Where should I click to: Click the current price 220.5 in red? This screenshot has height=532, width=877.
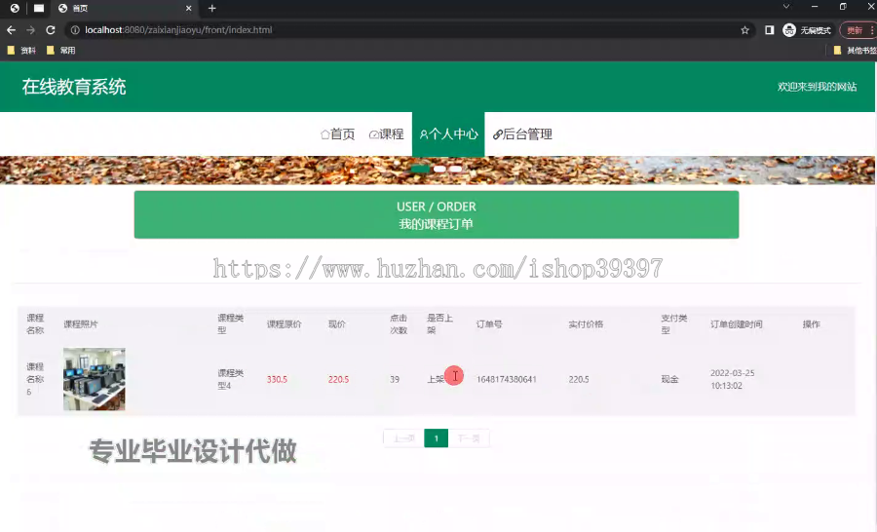pyautogui.click(x=338, y=379)
